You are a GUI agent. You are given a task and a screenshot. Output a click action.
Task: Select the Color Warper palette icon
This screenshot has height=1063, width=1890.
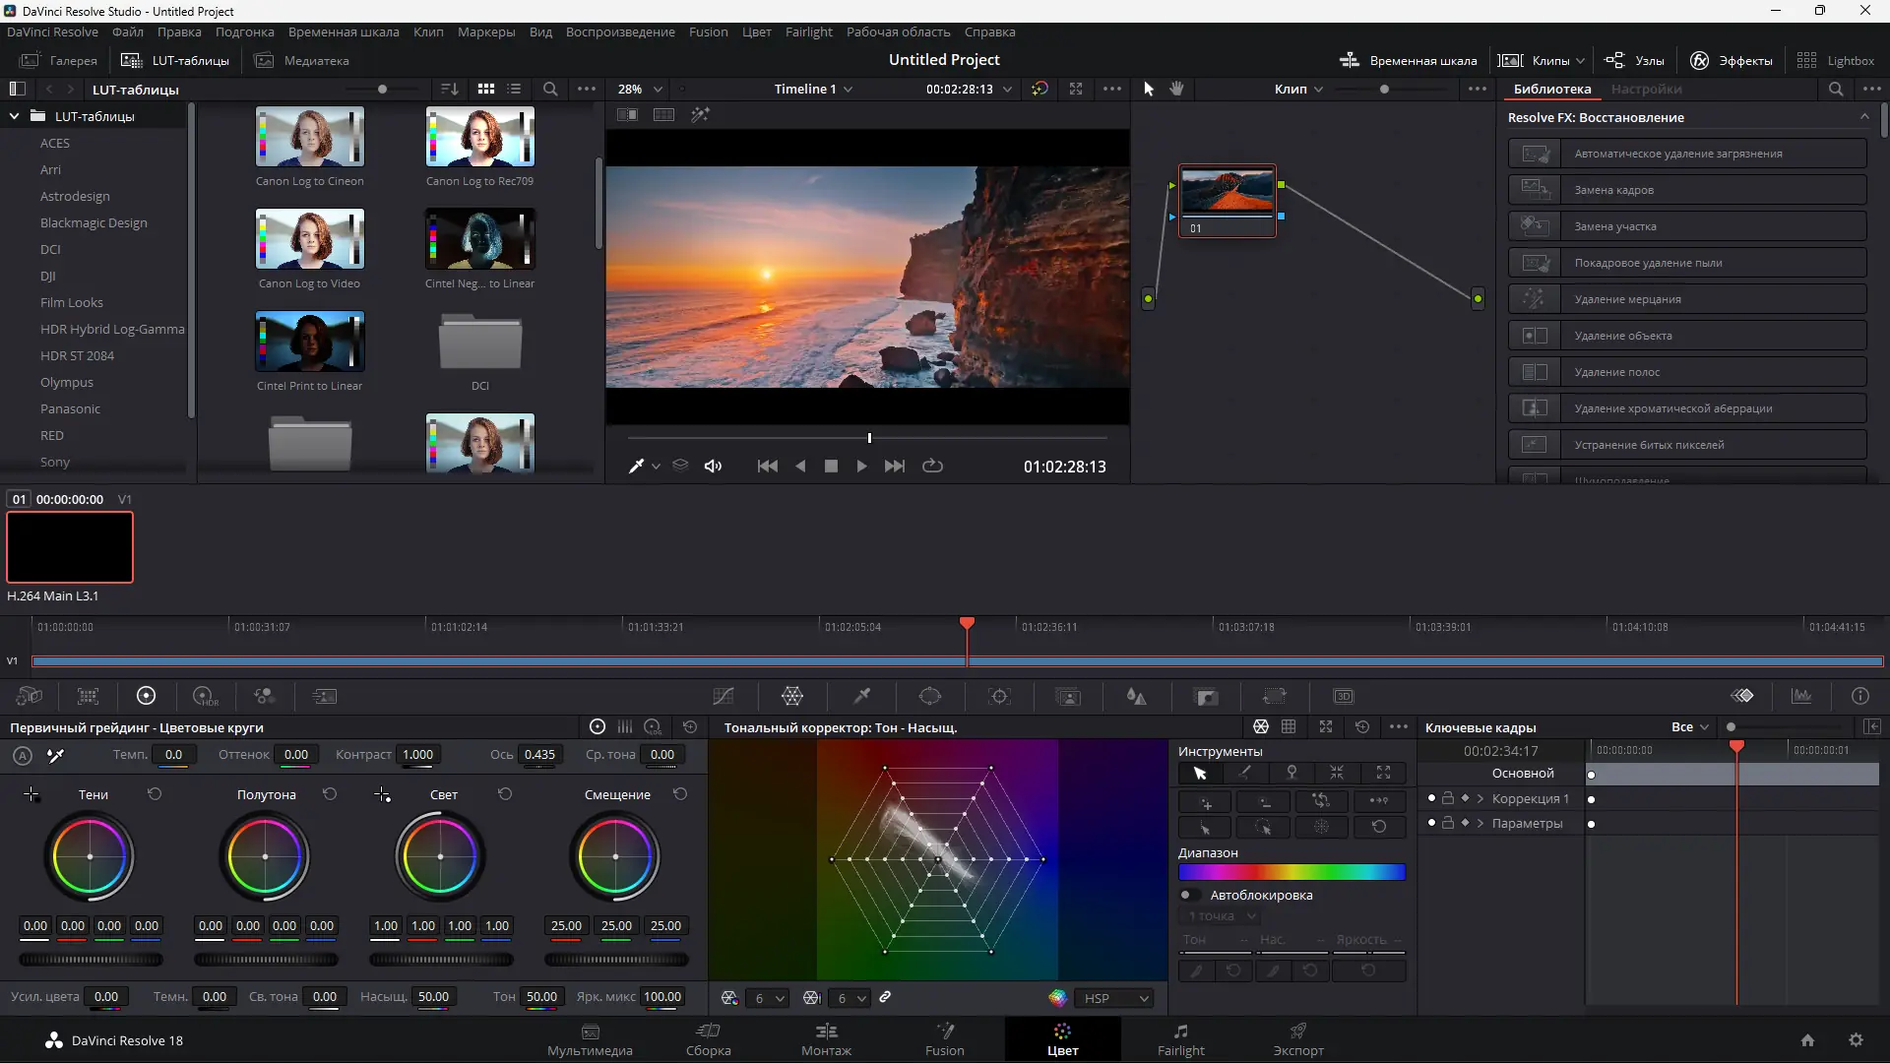pos(792,697)
